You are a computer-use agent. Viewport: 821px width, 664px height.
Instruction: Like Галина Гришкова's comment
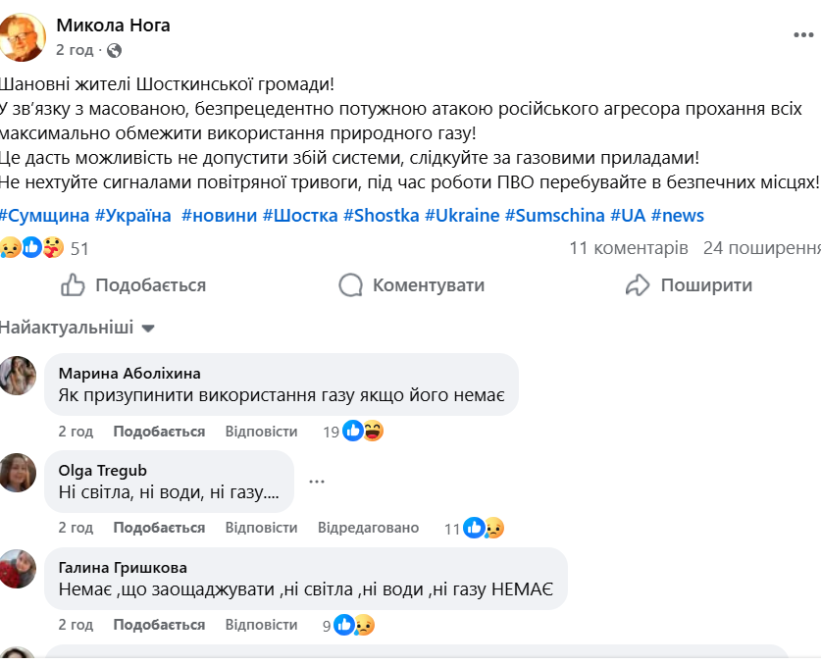point(159,625)
